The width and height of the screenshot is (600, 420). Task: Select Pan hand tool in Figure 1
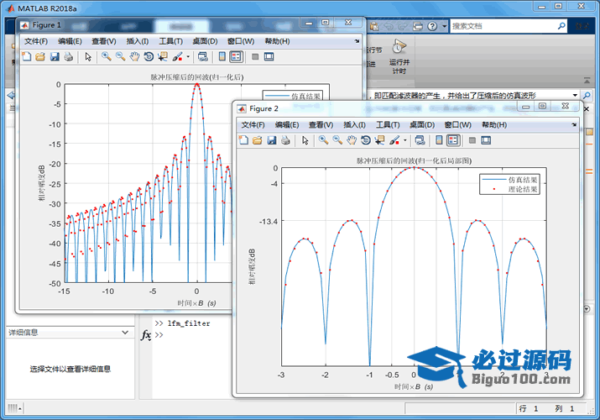(134, 56)
